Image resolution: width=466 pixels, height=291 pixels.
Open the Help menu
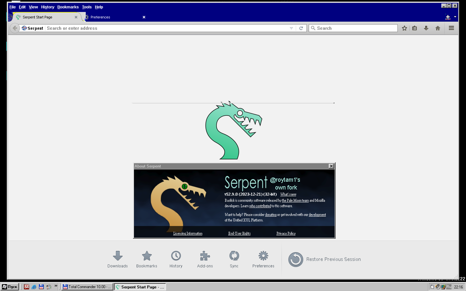click(x=99, y=7)
